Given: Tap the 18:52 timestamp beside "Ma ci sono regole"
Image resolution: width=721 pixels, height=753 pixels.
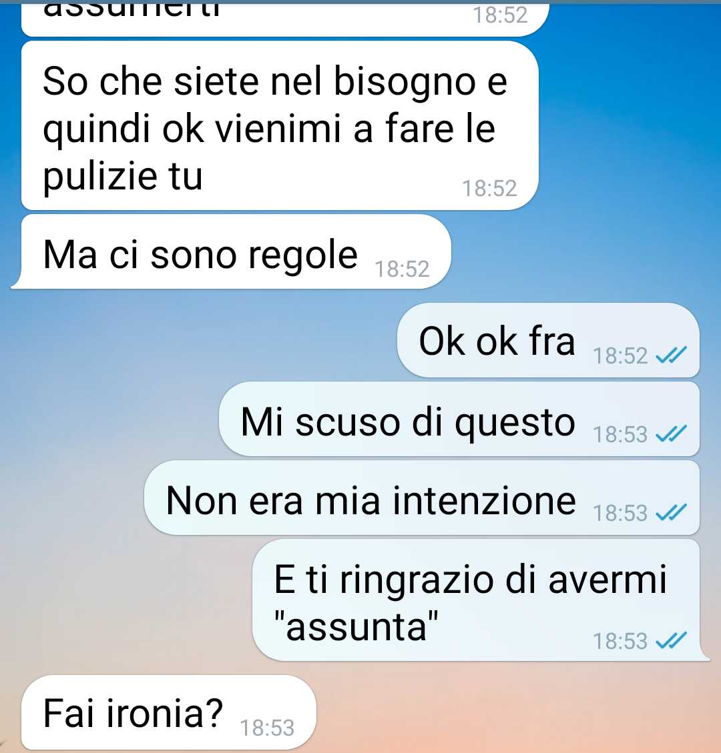Looking at the screenshot, I should tap(402, 269).
